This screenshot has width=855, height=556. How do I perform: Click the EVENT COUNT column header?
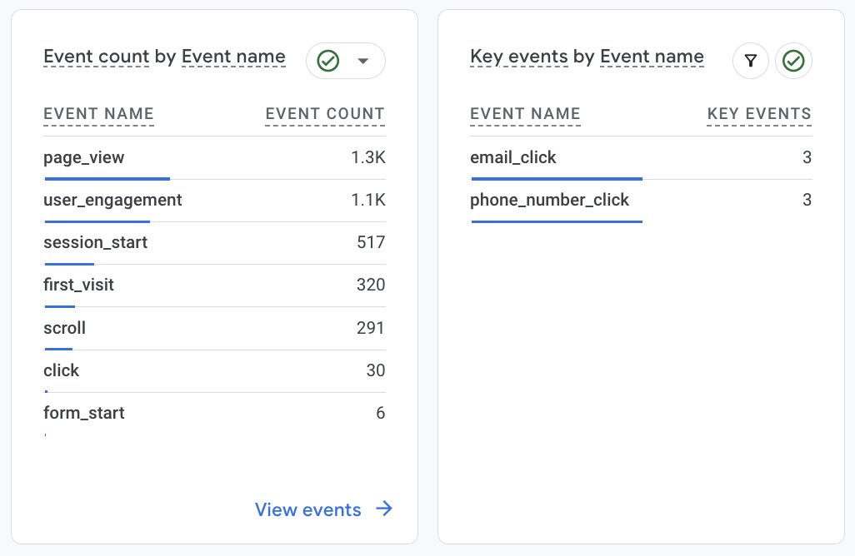pyautogui.click(x=325, y=114)
